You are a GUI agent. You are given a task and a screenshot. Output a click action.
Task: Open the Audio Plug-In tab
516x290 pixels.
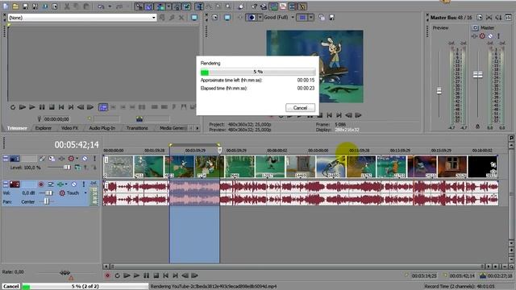(102, 128)
